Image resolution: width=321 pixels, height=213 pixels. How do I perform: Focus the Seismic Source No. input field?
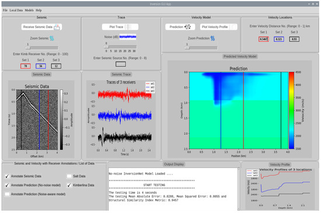pyautogui.click(x=121, y=64)
